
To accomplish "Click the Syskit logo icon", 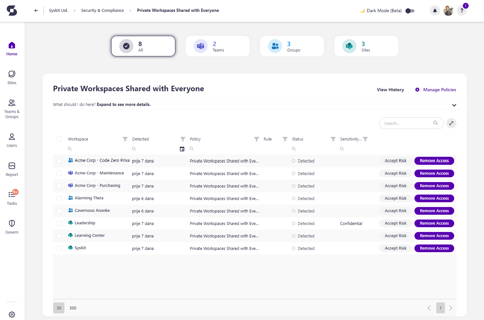I will [12, 11].
